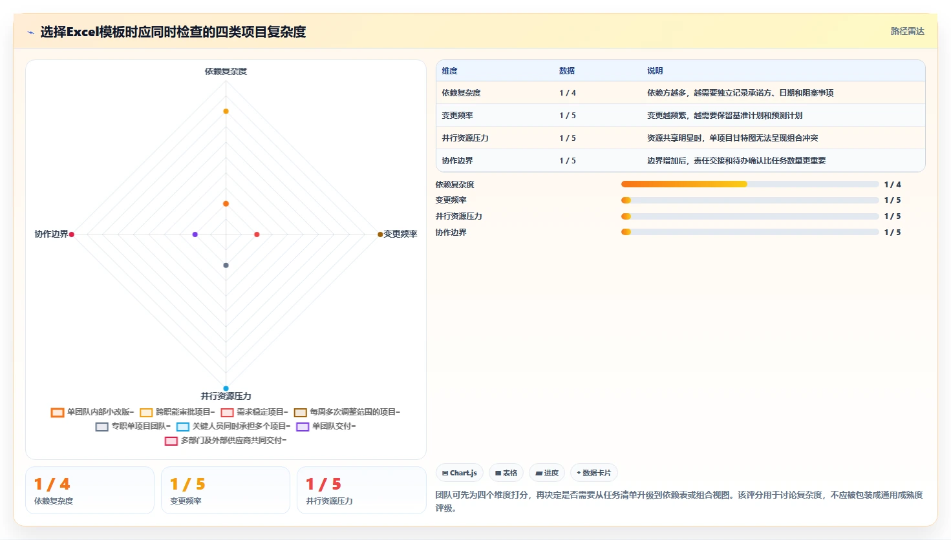The height and width of the screenshot is (540, 951).
Task: Toggle legend item 每周多次调整范围的项目=
Action: [x=347, y=412]
